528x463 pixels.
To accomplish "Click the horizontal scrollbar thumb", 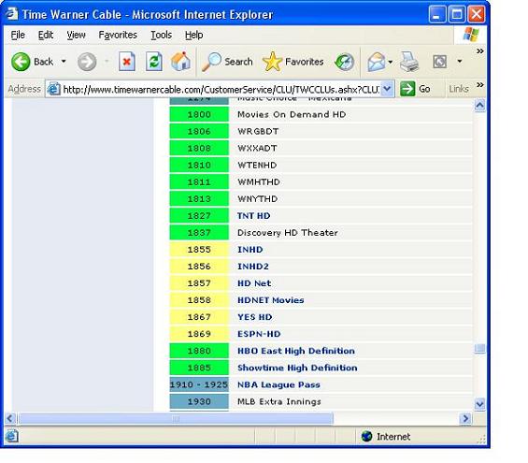I will tap(176, 418).
